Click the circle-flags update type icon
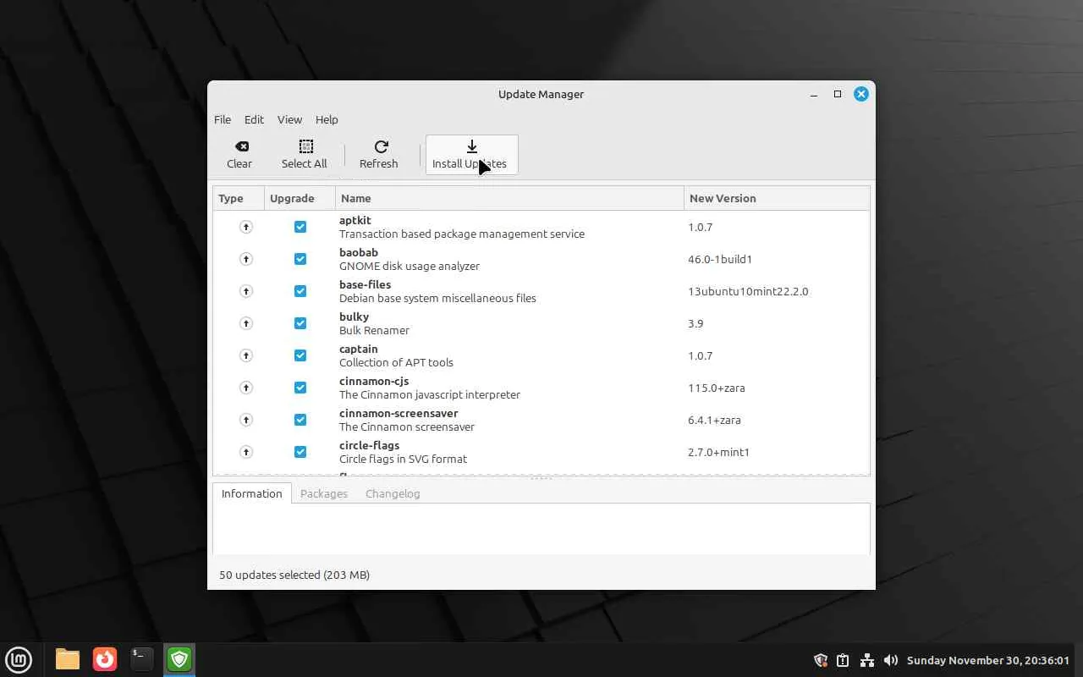Viewport: 1083px width, 677px height. coord(246,452)
